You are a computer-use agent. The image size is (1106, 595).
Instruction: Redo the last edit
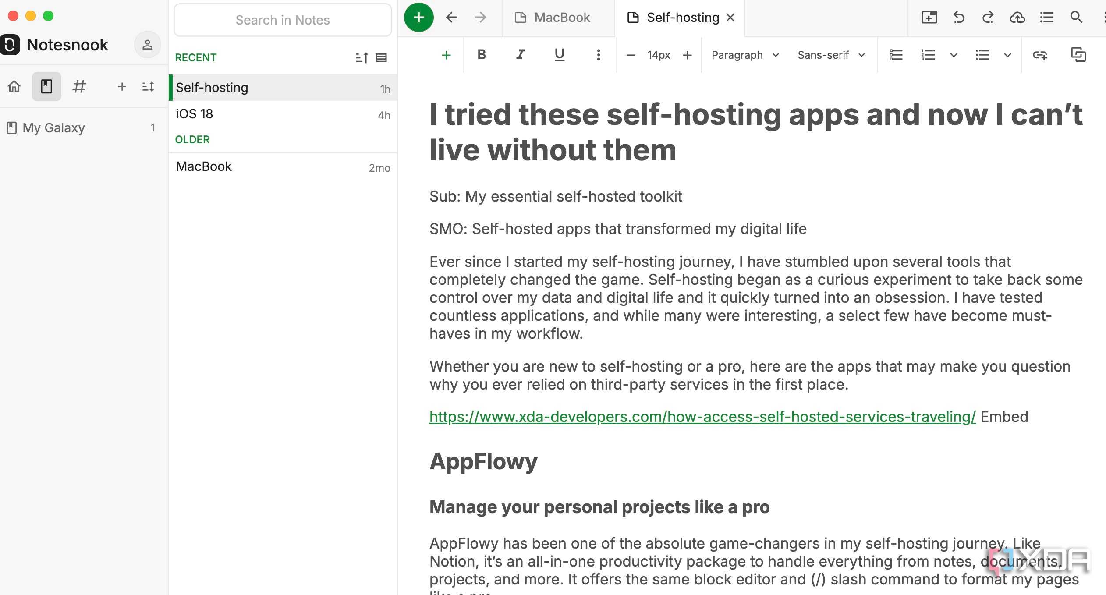tap(988, 18)
